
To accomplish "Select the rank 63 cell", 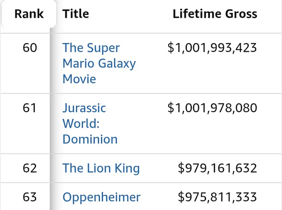I will 30,197.
